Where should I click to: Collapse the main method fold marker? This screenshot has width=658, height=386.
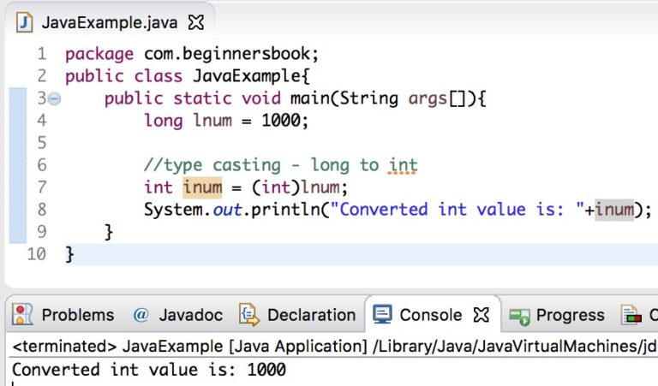pyautogui.click(x=54, y=99)
